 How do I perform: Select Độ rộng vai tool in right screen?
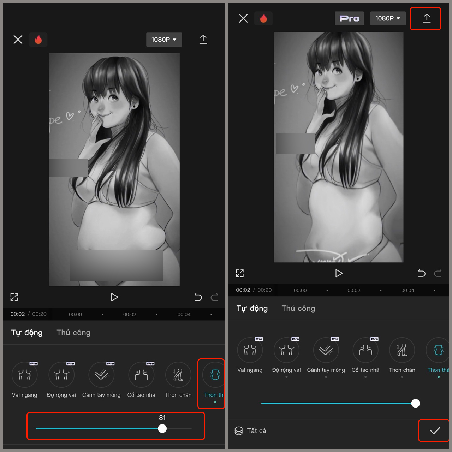(x=286, y=355)
